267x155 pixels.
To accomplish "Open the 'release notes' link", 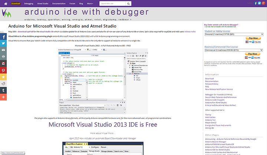I will 190,32.
